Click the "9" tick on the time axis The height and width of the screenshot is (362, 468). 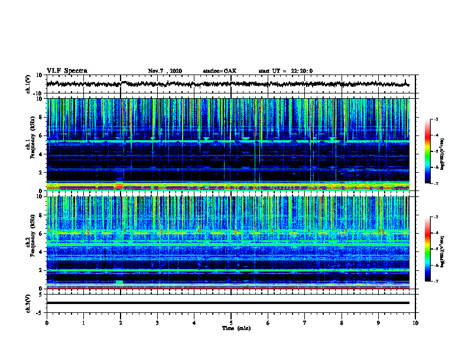click(x=378, y=323)
